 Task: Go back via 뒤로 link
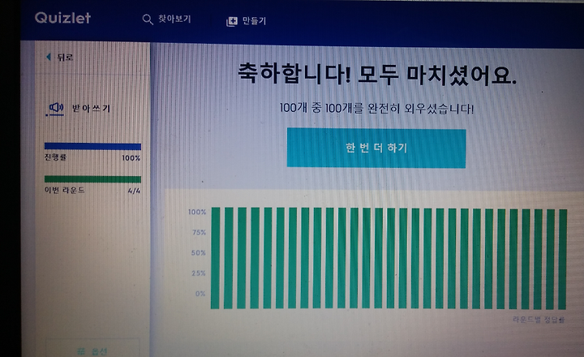click(x=65, y=57)
